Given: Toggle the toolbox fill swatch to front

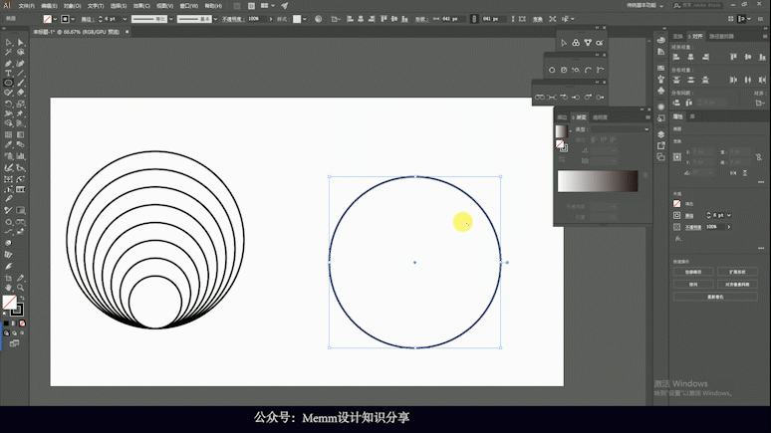Looking at the screenshot, I should click(x=9, y=302).
